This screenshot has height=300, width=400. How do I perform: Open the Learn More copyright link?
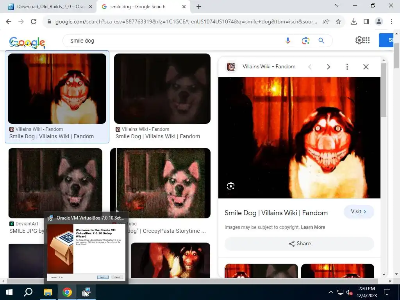(x=313, y=227)
